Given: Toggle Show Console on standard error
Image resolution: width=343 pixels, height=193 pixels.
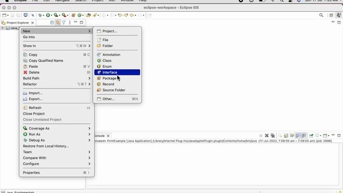Looking at the screenshot, I should [304, 136].
